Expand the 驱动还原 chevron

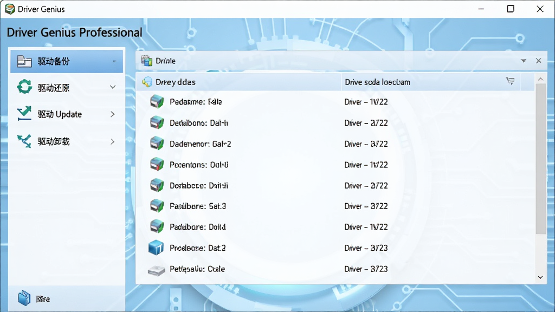[113, 87]
